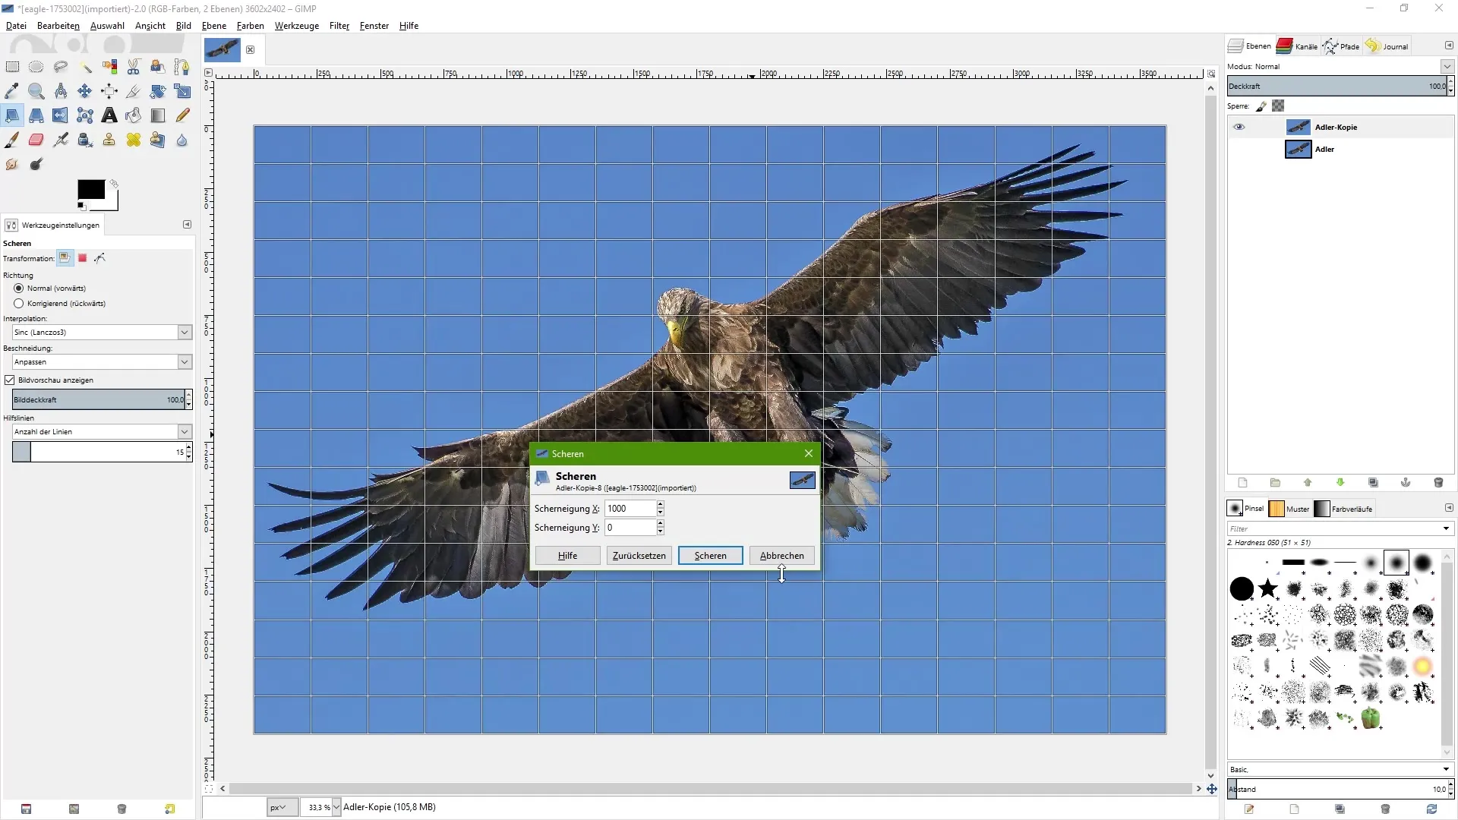This screenshot has width=1458, height=820.
Task: Select the Crop knife tool
Action: click(x=134, y=91)
